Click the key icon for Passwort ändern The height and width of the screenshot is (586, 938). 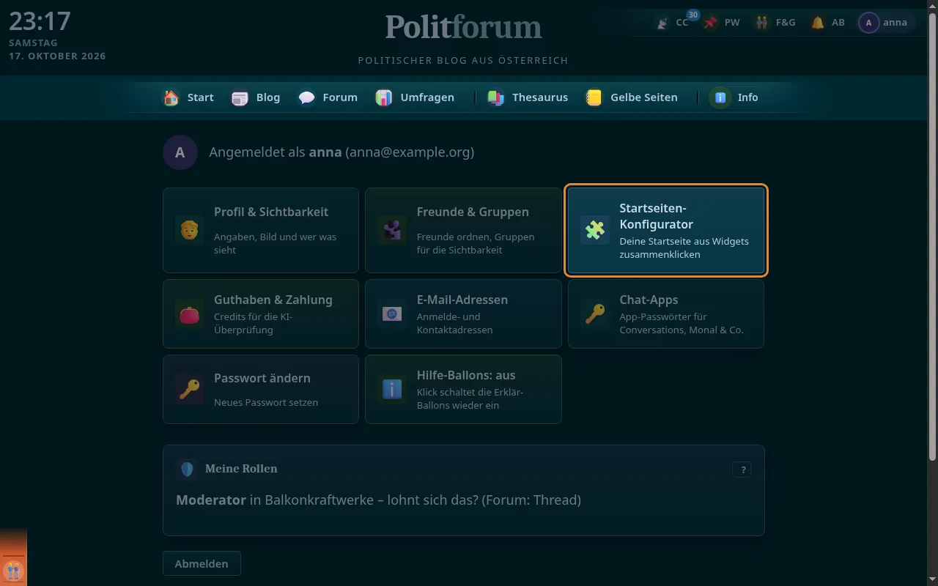pyautogui.click(x=189, y=389)
